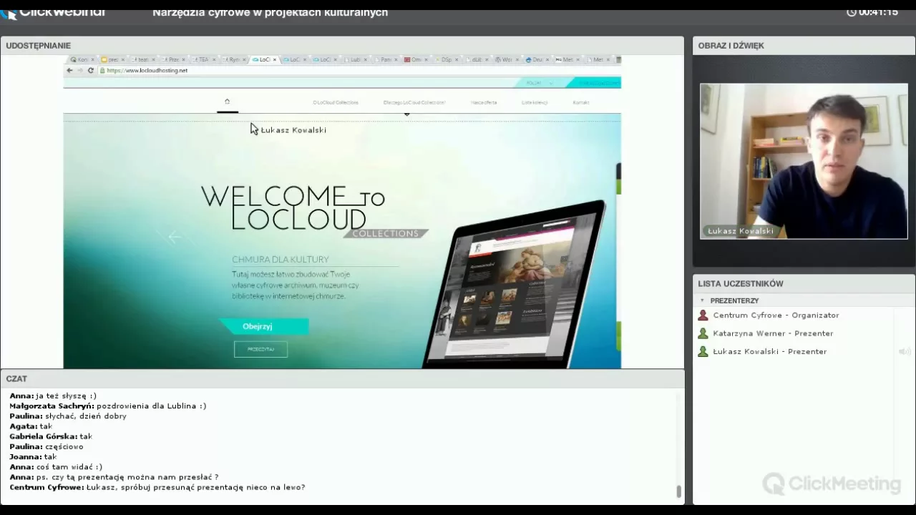The width and height of the screenshot is (916, 515).
Task: Click the browser forward arrow
Action: coord(79,70)
